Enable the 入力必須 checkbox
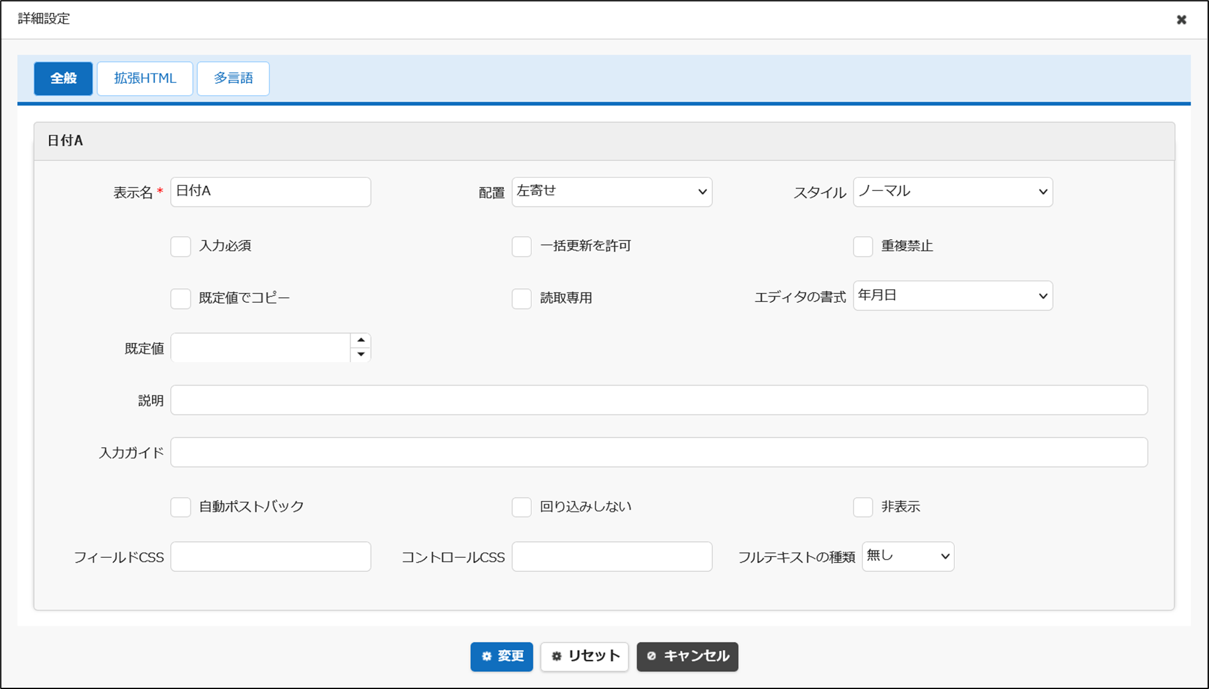 point(181,247)
